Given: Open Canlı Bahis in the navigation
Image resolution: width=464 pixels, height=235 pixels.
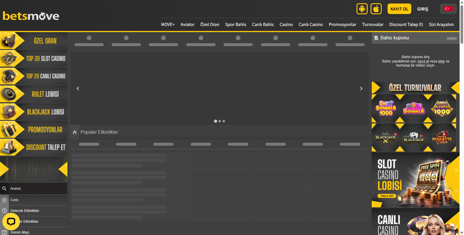Looking at the screenshot, I should click(263, 25).
